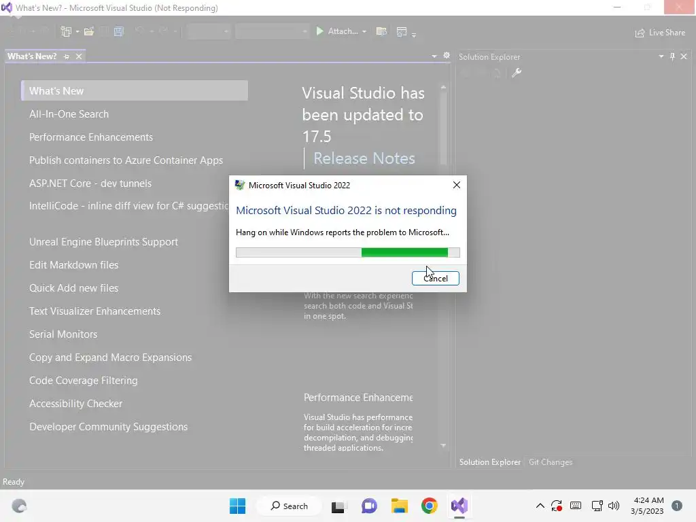The image size is (696, 522).
Task: Click the Ready status bar text
Action: click(x=14, y=482)
